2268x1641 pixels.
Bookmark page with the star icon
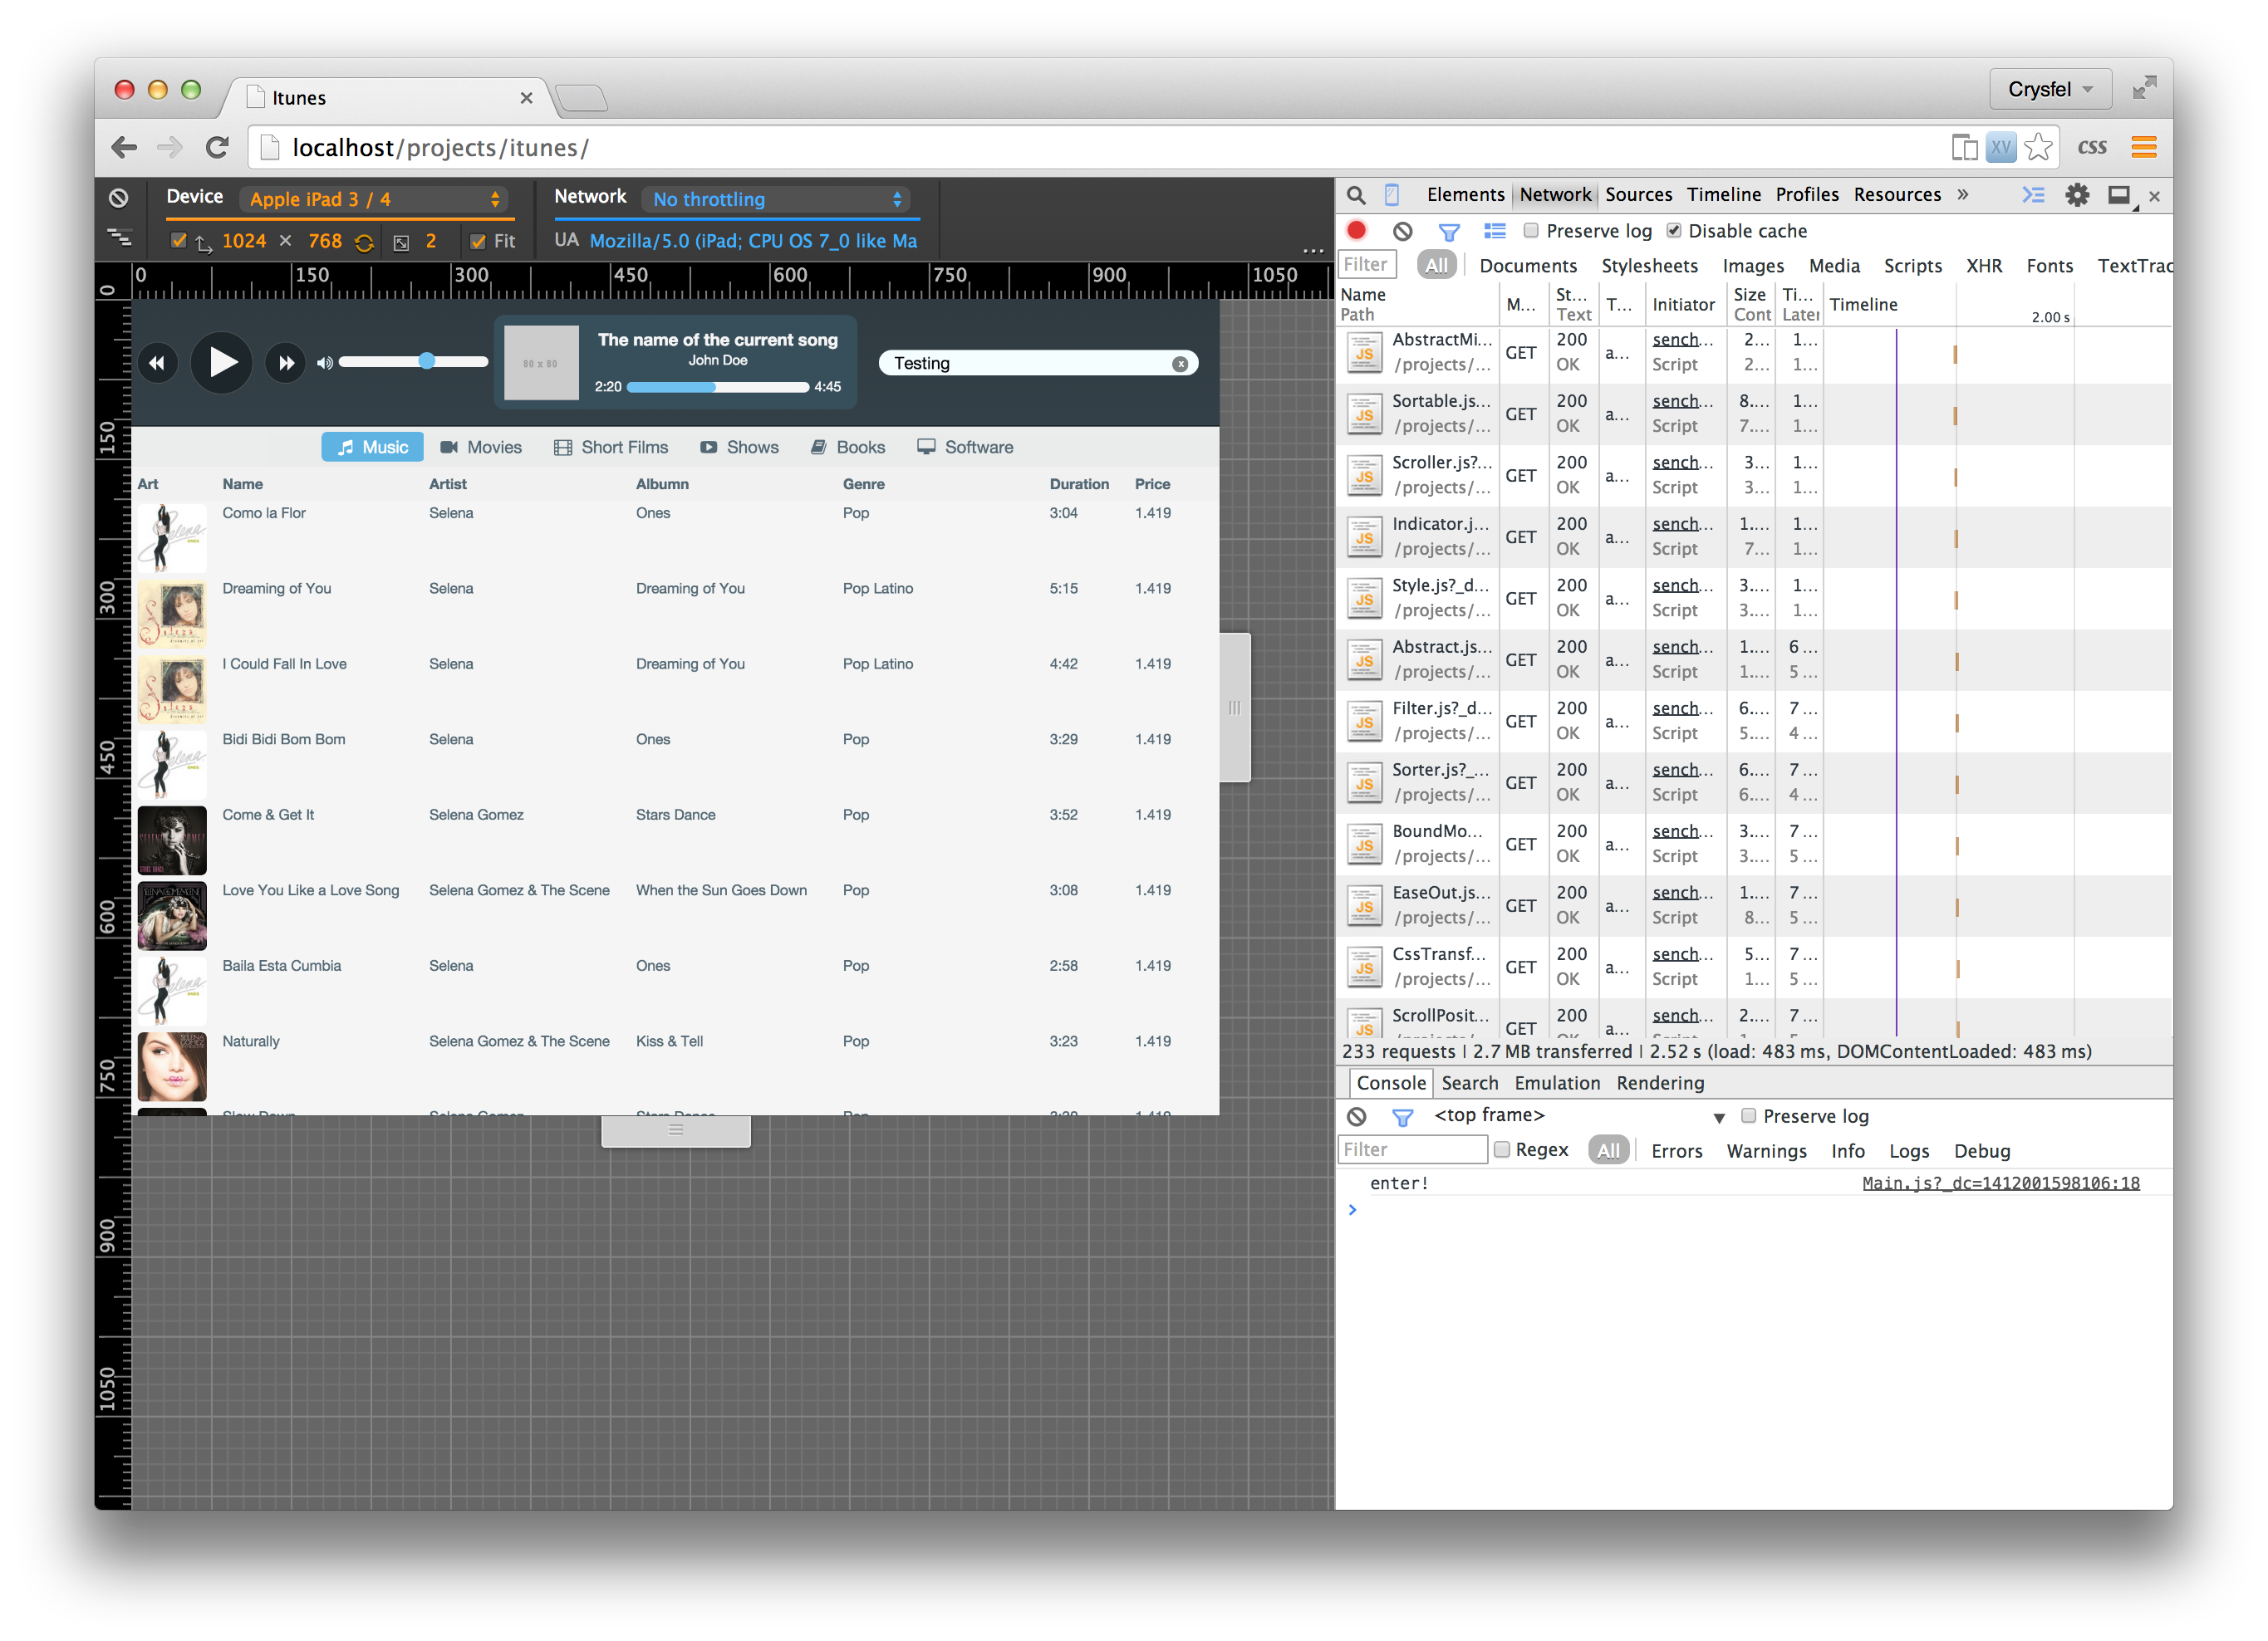(2037, 148)
